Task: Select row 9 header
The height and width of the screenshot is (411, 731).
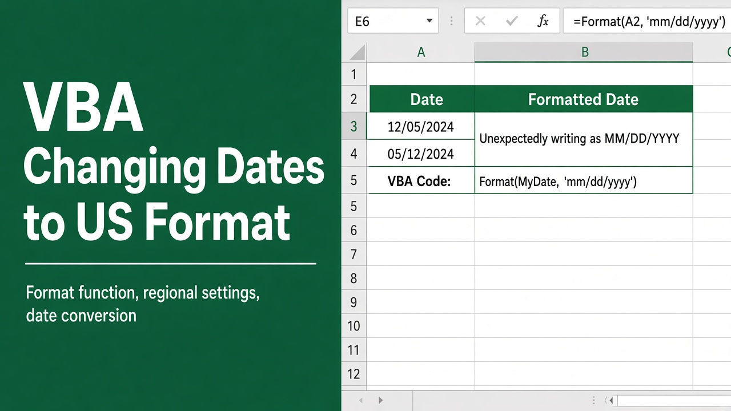Action: tap(354, 302)
